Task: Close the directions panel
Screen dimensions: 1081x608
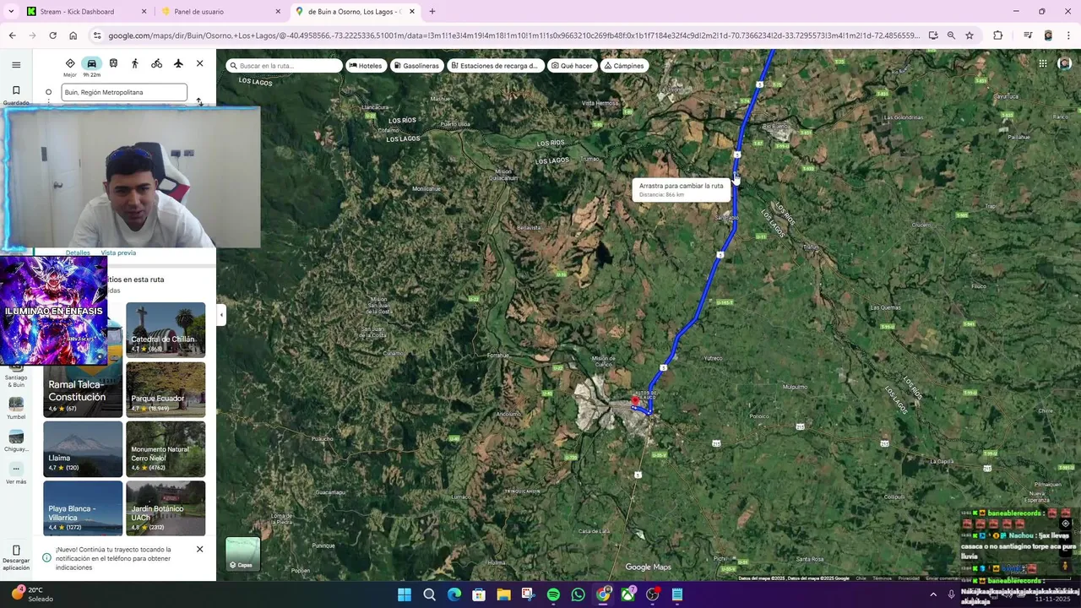Action: point(199,63)
